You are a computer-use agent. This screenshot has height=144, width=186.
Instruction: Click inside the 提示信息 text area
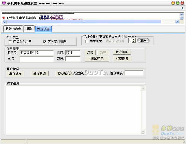click(73, 110)
